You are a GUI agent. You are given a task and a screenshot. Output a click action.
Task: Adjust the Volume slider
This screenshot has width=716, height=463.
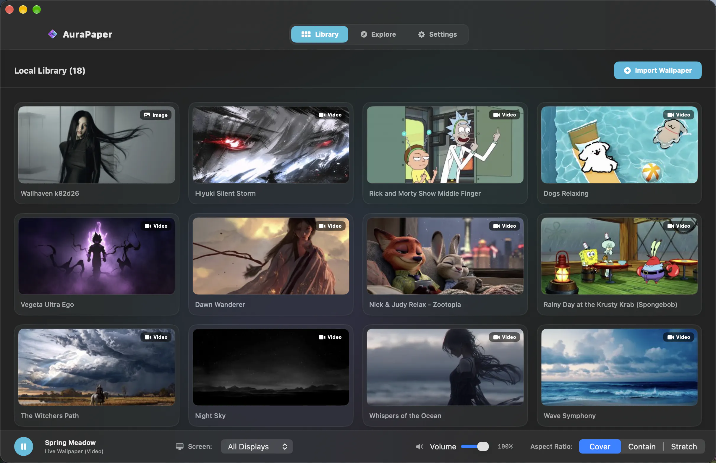pos(475,446)
